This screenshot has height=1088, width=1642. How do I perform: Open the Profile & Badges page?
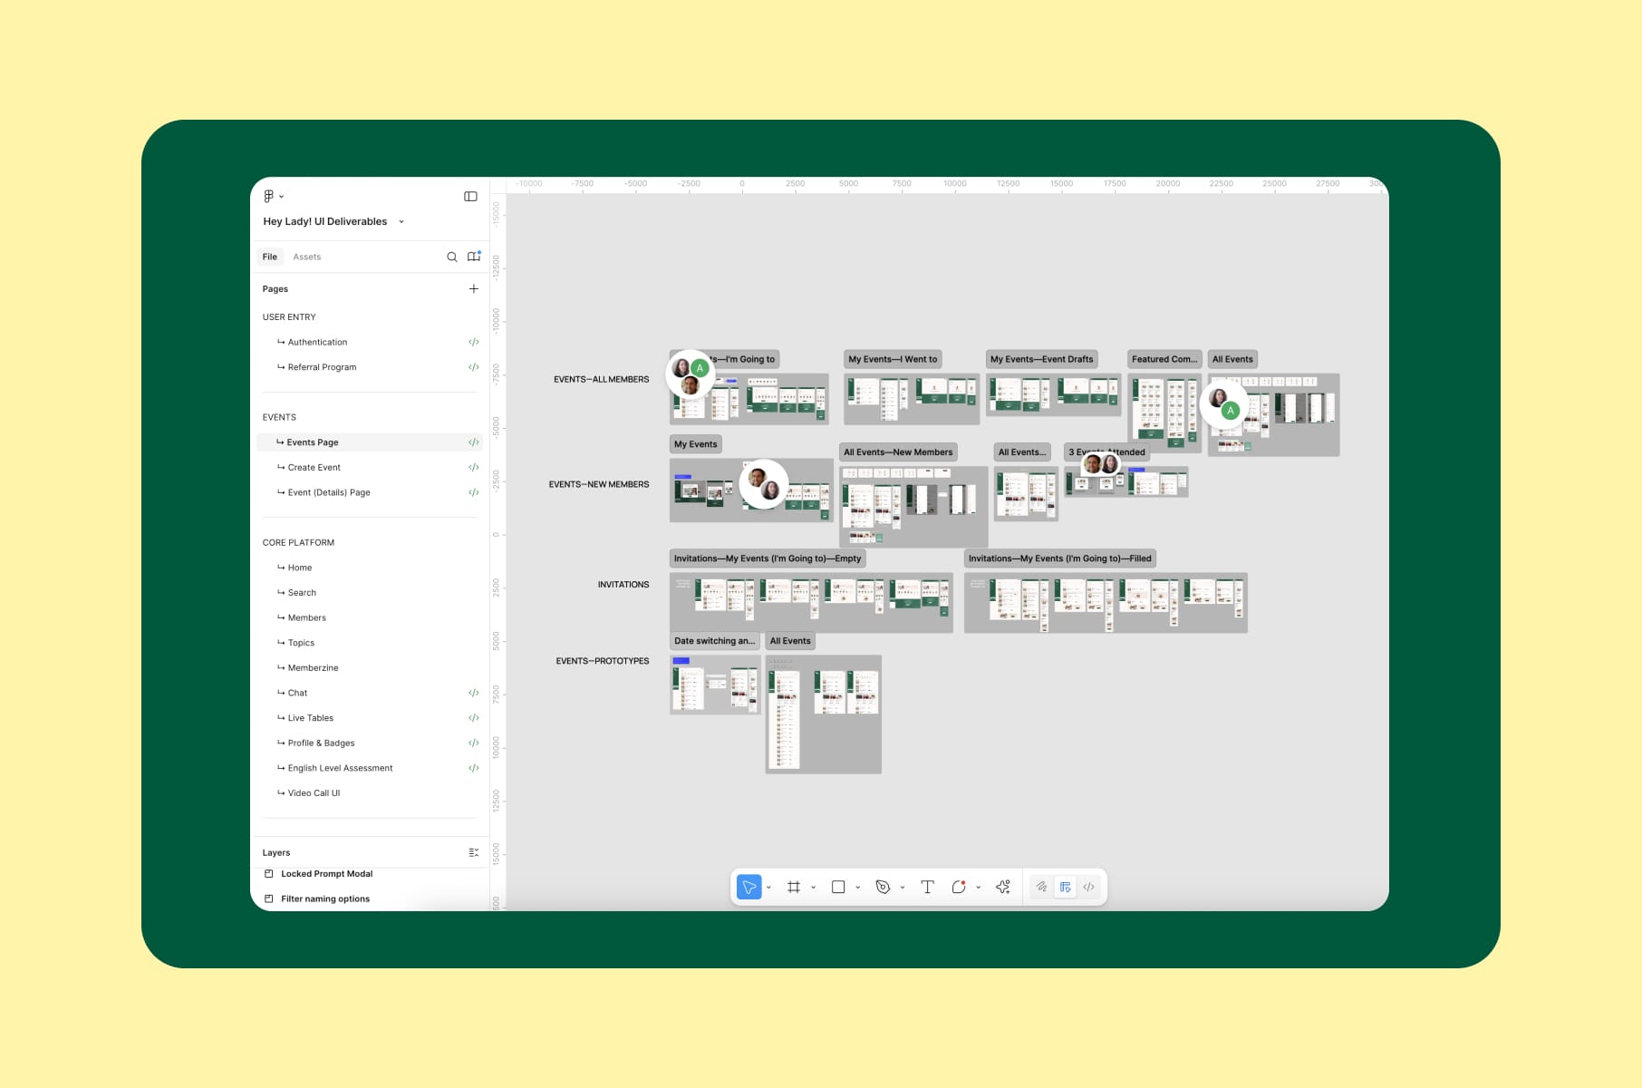[321, 743]
